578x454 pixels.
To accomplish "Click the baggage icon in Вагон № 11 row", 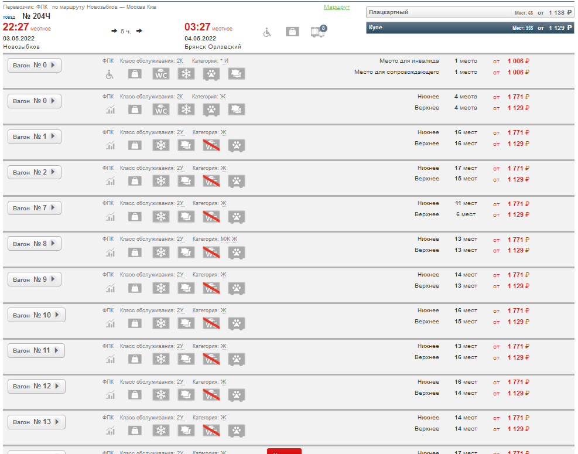I will point(135,359).
